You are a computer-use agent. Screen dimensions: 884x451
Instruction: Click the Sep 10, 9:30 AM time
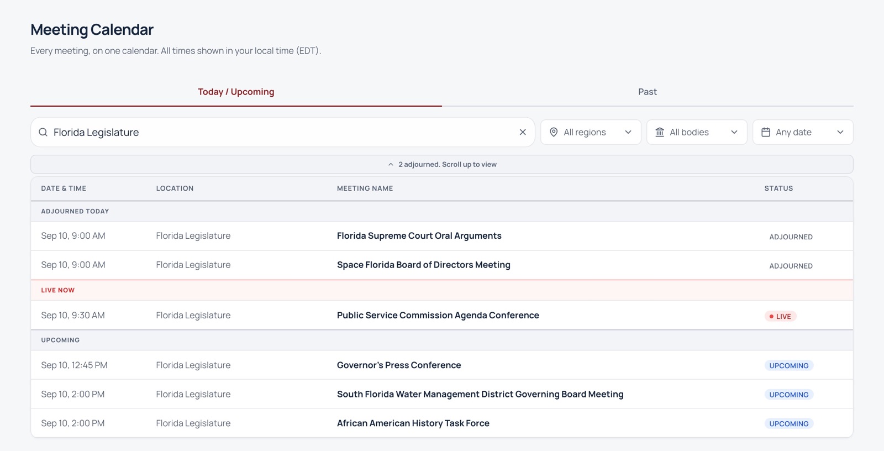73,315
